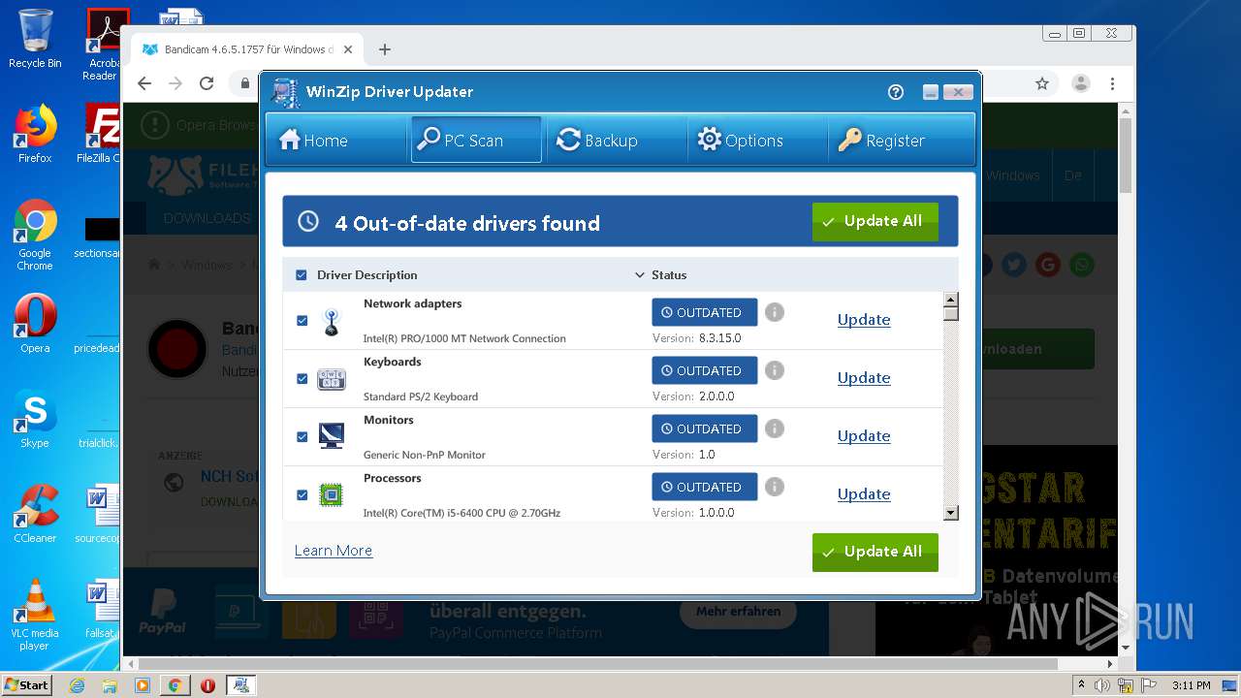Update the Processors driver

[x=864, y=494]
